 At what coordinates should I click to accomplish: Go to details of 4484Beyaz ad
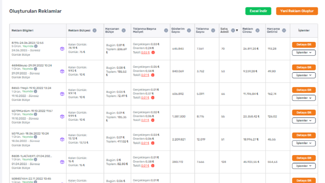[304, 67]
